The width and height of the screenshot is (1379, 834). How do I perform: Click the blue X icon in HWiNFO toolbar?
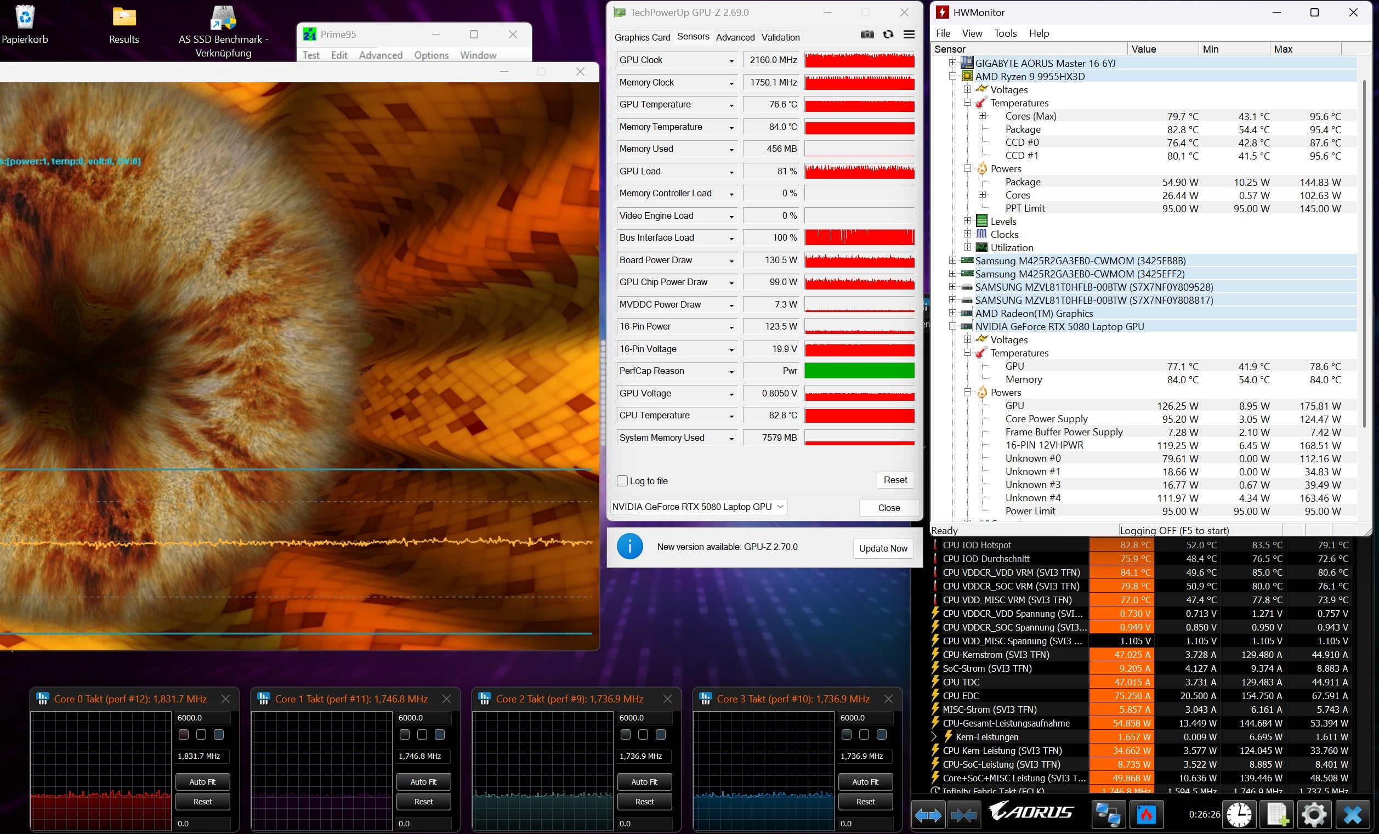pos(1353,814)
